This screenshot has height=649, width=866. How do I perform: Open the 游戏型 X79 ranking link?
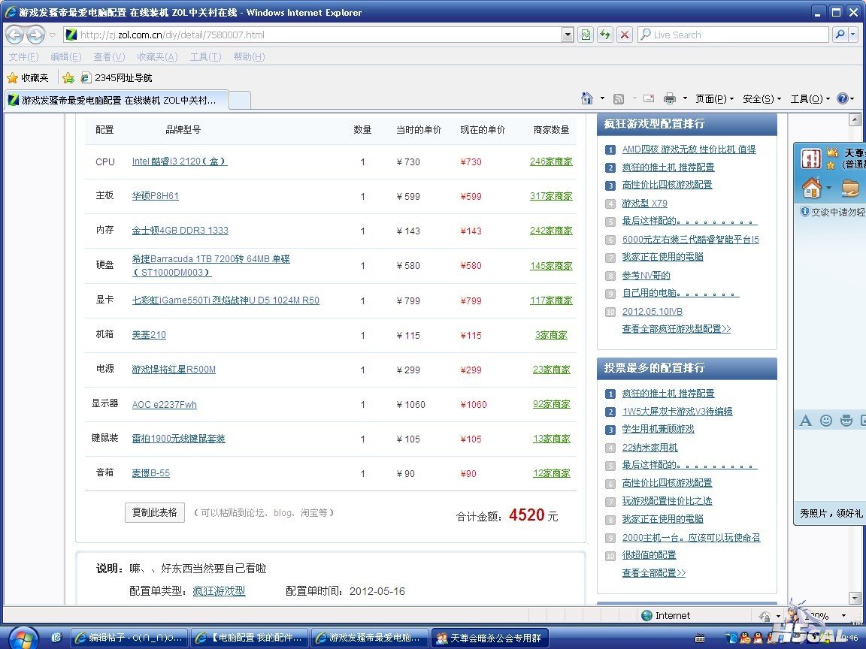pos(644,203)
